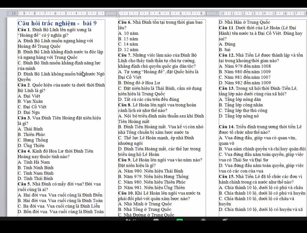The image size is (307, 233).
Task: Select 'B. Năm 980 đến năm 1009'
Action: pyautogui.click(x=245, y=72)
